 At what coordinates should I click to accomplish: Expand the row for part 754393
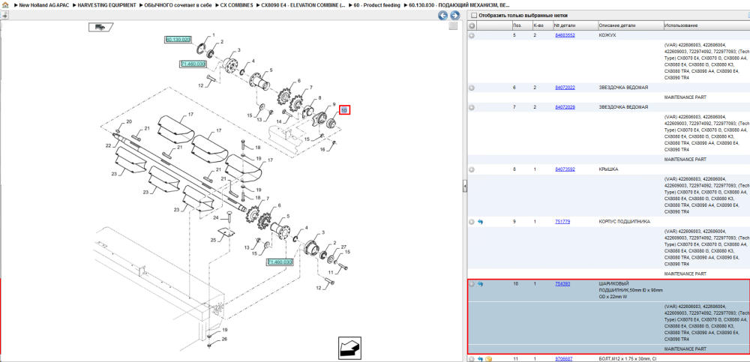[x=472, y=284]
